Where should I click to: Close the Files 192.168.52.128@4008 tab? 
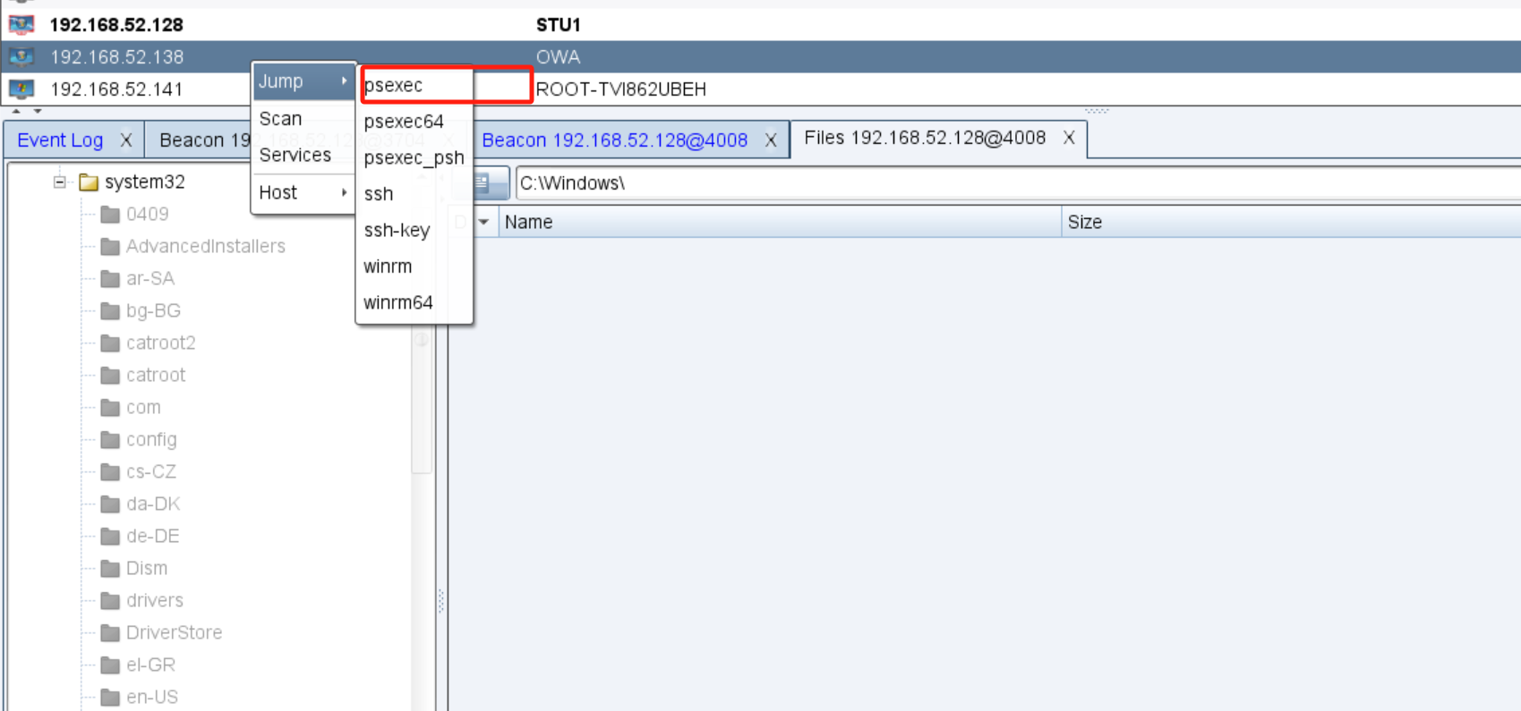click(1069, 138)
